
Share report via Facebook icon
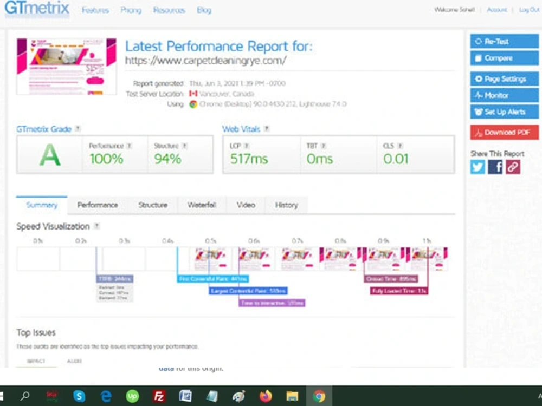click(x=495, y=167)
